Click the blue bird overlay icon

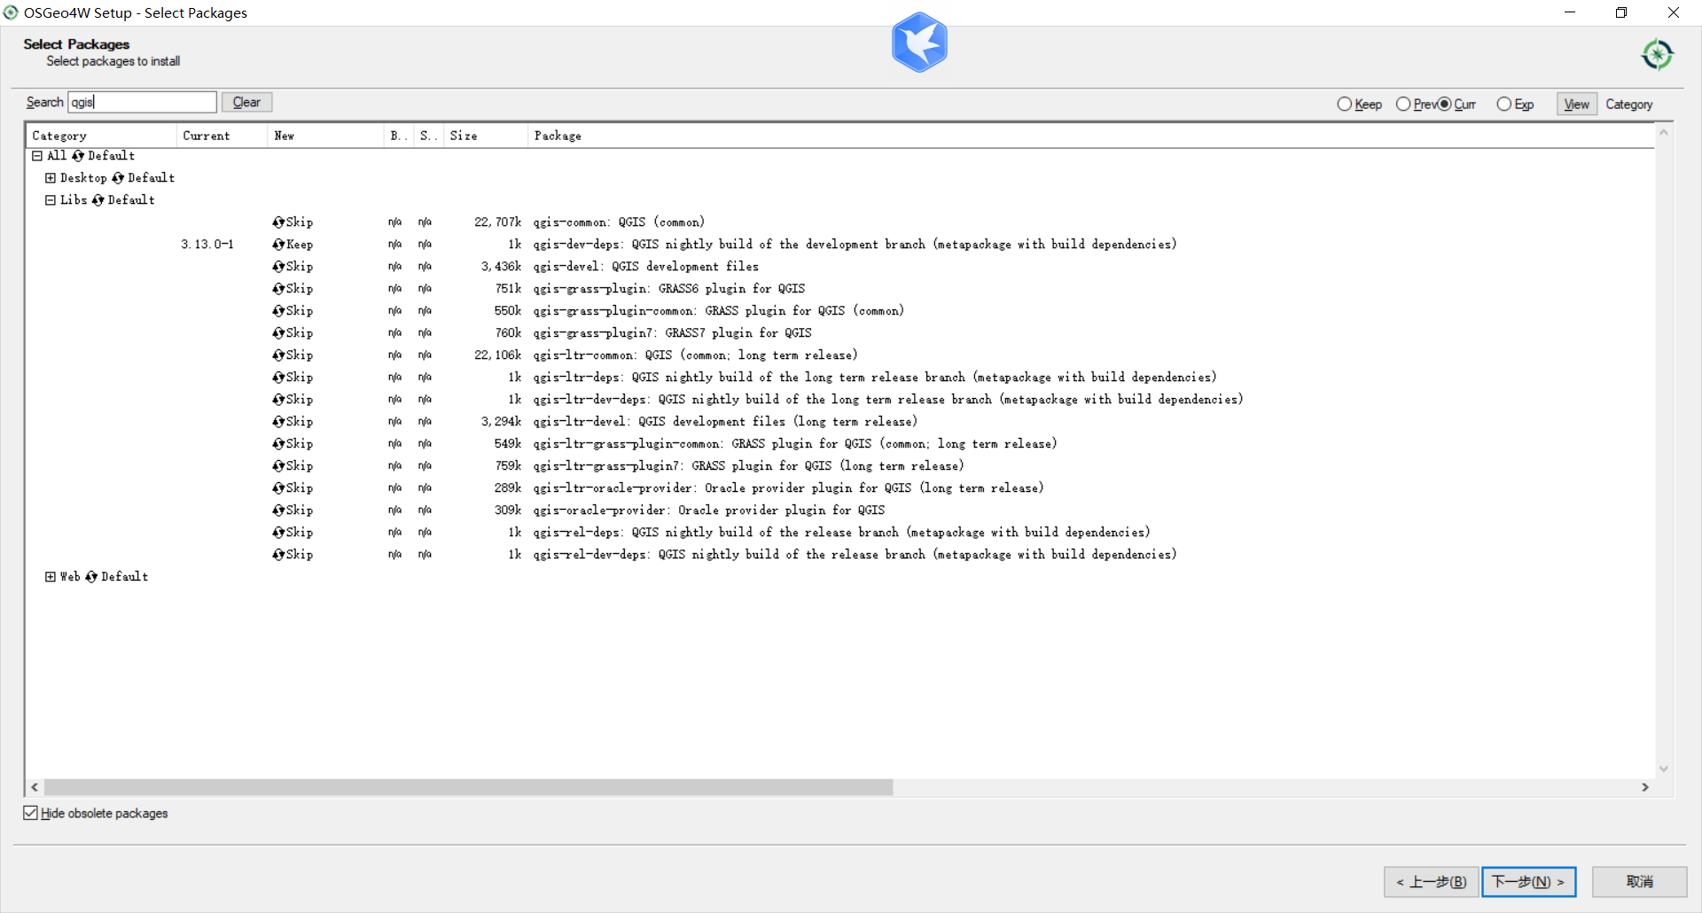tap(919, 43)
